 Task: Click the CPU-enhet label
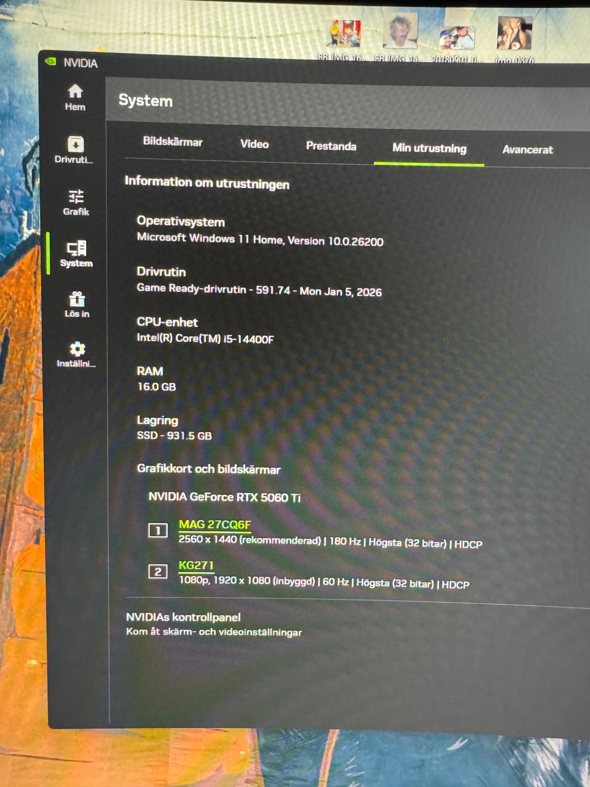pos(167,322)
